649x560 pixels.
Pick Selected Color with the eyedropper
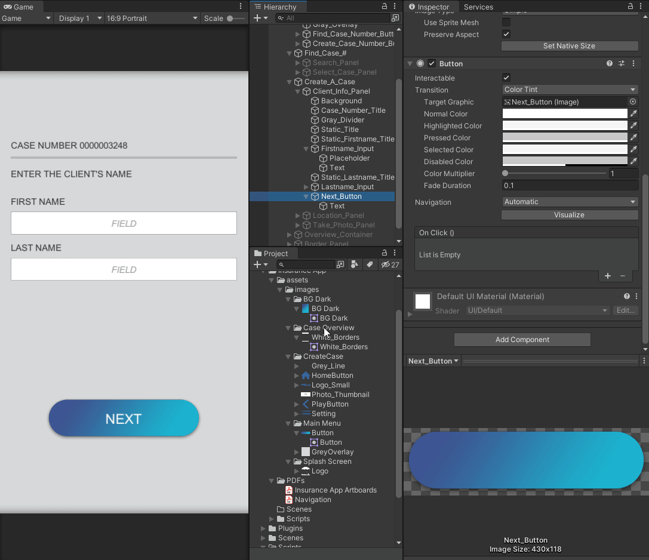click(633, 149)
